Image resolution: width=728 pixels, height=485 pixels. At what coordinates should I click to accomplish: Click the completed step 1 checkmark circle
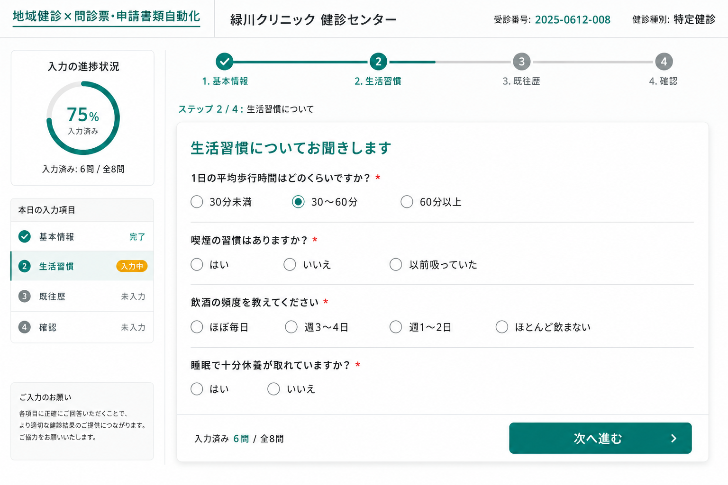click(x=225, y=62)
